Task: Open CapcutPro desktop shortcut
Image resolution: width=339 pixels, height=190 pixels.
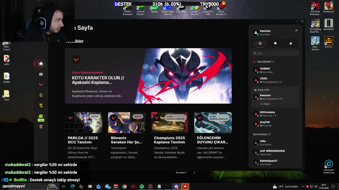Action: coord(181,9)
